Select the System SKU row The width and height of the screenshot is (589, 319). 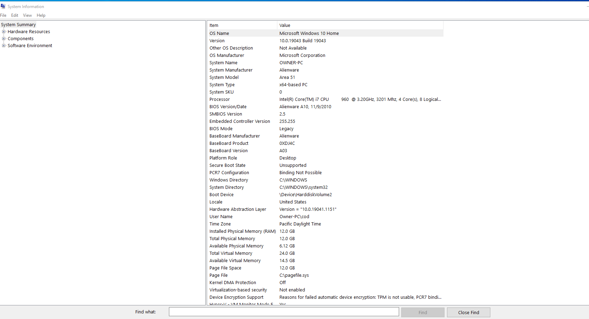click(326, 92)
